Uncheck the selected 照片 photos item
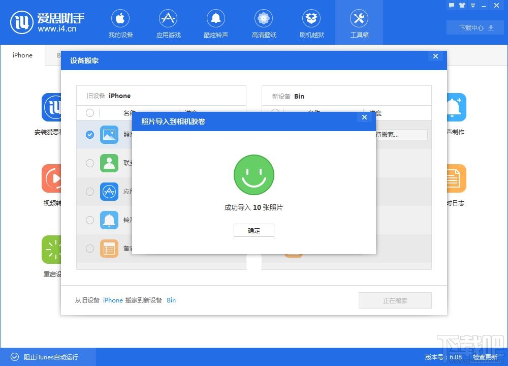Screen dimensions: 508x366 [x=90, y=135]
